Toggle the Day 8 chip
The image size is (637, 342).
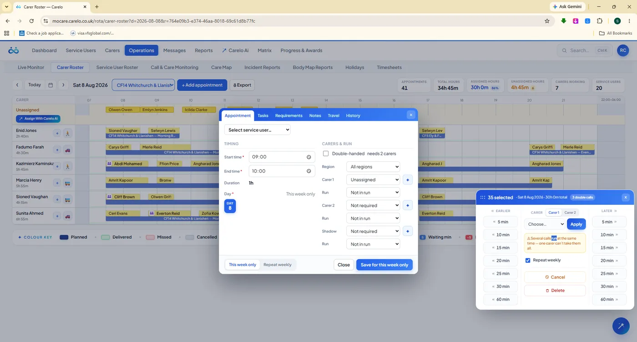pyautogui.click(x=230, y=206)
